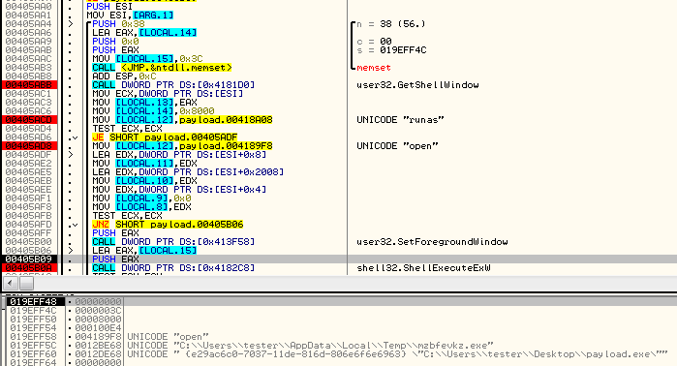
Task: Select MOV ECX,DWORD PTR DS:[ESI] instruction
Action: pos(168,94)
